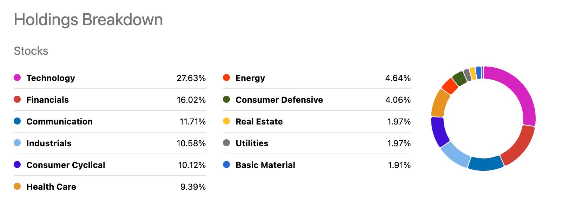Click the dark green donut chart segment
Screen dimensions: 562x202
(459, 79)
